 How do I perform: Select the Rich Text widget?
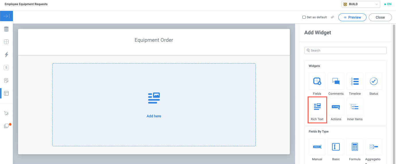coord(317,110)
